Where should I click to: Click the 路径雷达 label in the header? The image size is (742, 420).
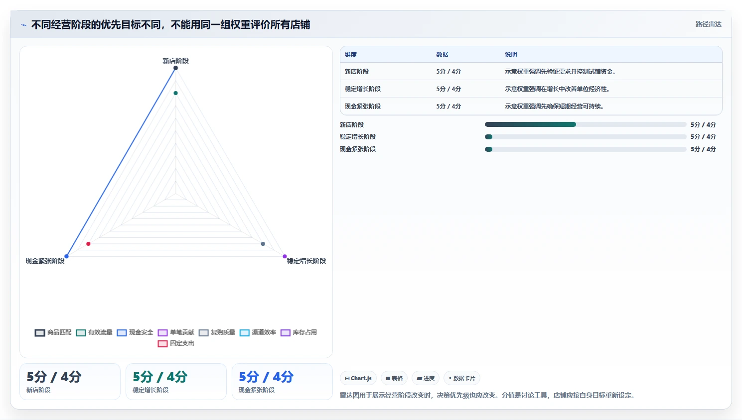click(x=708, y=24)
